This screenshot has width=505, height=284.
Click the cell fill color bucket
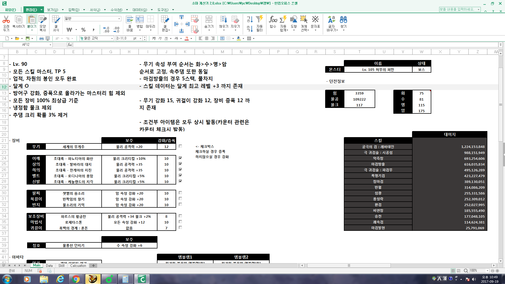(239, 38)
